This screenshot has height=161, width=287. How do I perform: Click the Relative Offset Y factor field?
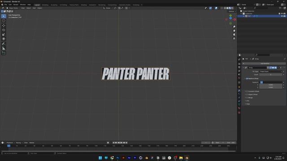coord(271,85)
